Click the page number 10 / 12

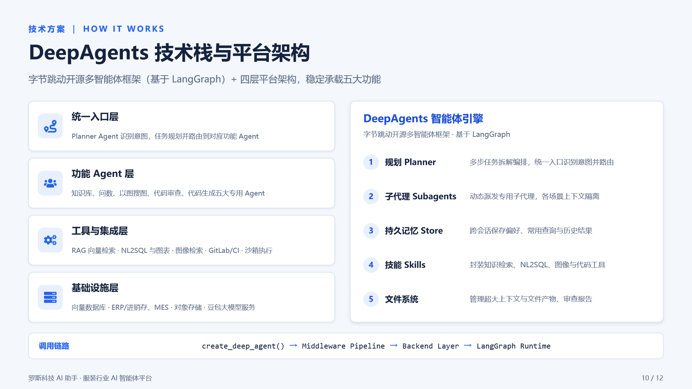tap(652, 378)
